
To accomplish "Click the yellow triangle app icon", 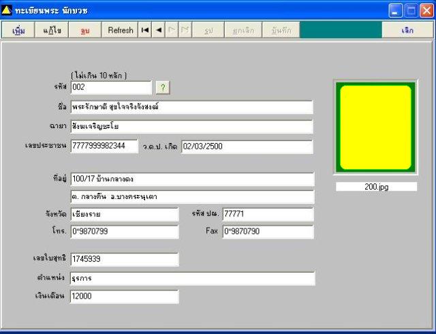I will click(x=6, y=10).
